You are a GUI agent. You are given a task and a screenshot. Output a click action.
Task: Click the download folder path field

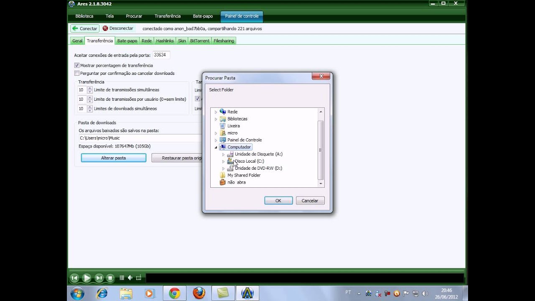point(141,138)
